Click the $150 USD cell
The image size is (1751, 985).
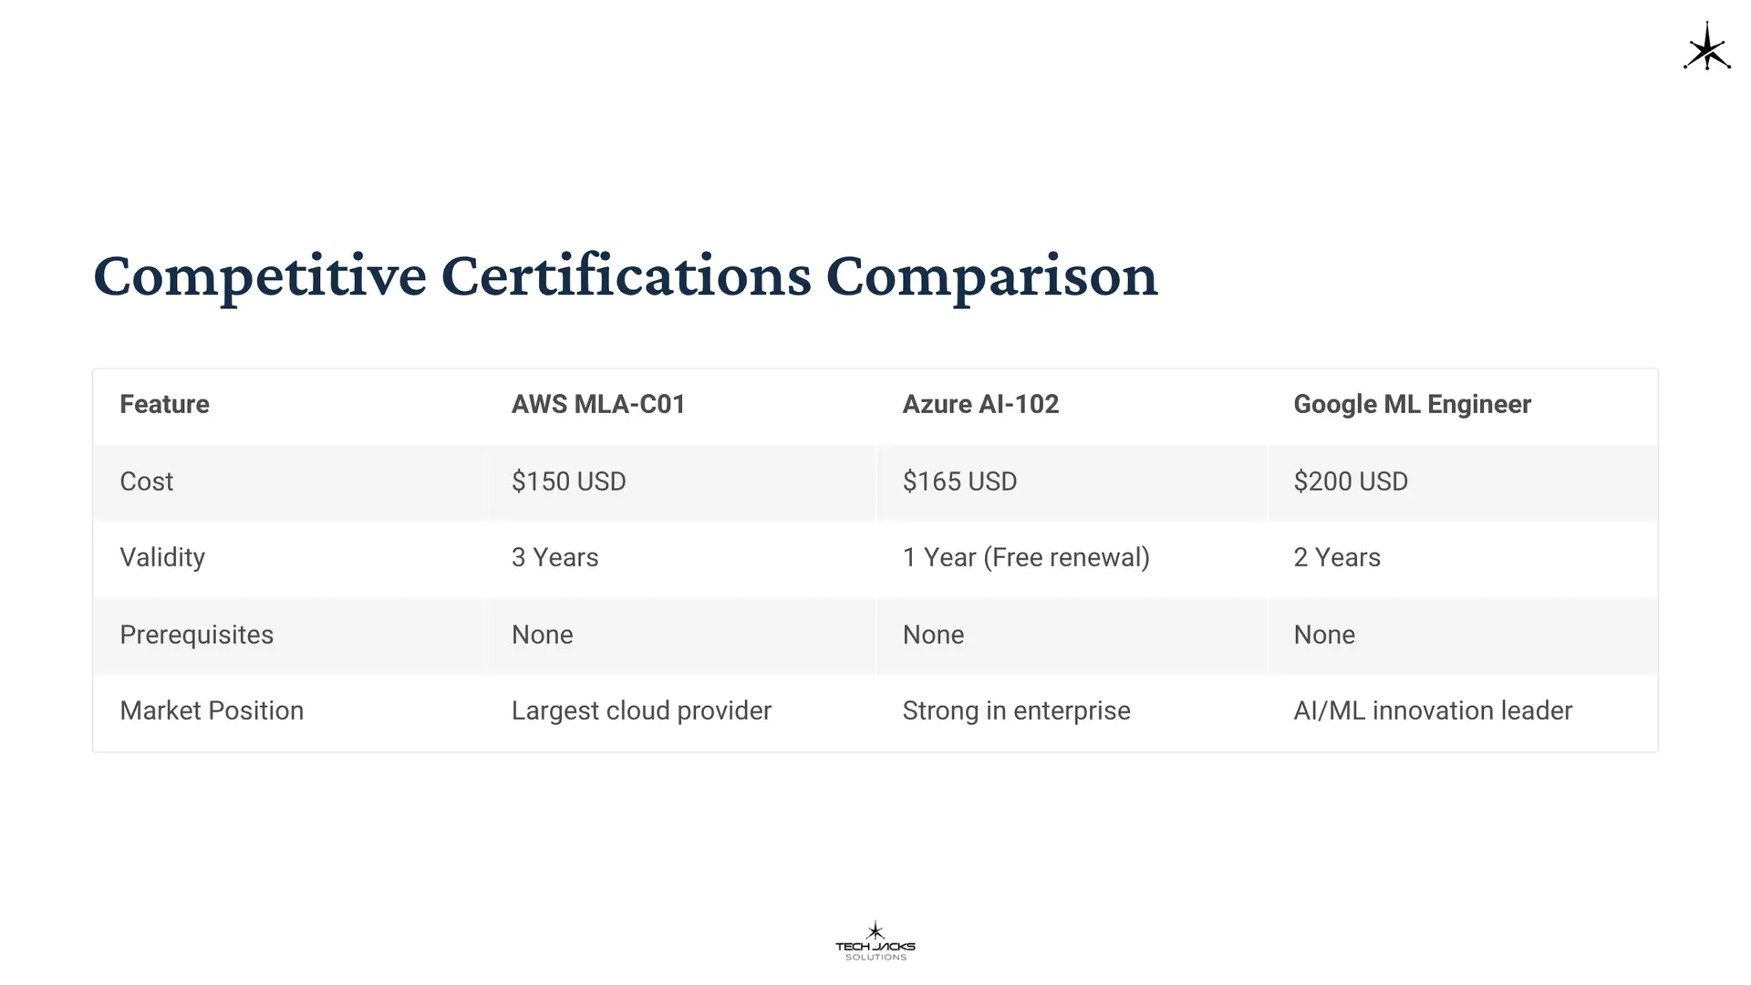pos(568,482)
